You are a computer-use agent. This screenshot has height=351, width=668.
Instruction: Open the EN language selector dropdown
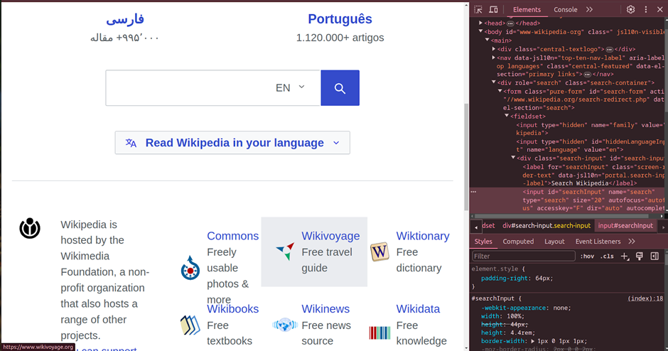(x=290, y=88)
